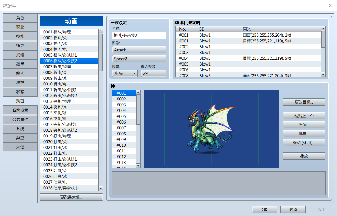Close the 数据库 window

pos(331,5)
